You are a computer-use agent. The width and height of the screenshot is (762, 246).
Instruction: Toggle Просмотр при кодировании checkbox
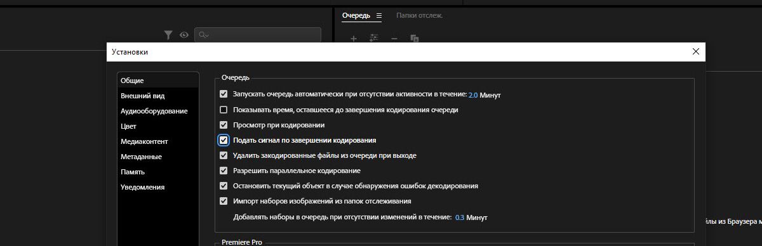[224, 125]
